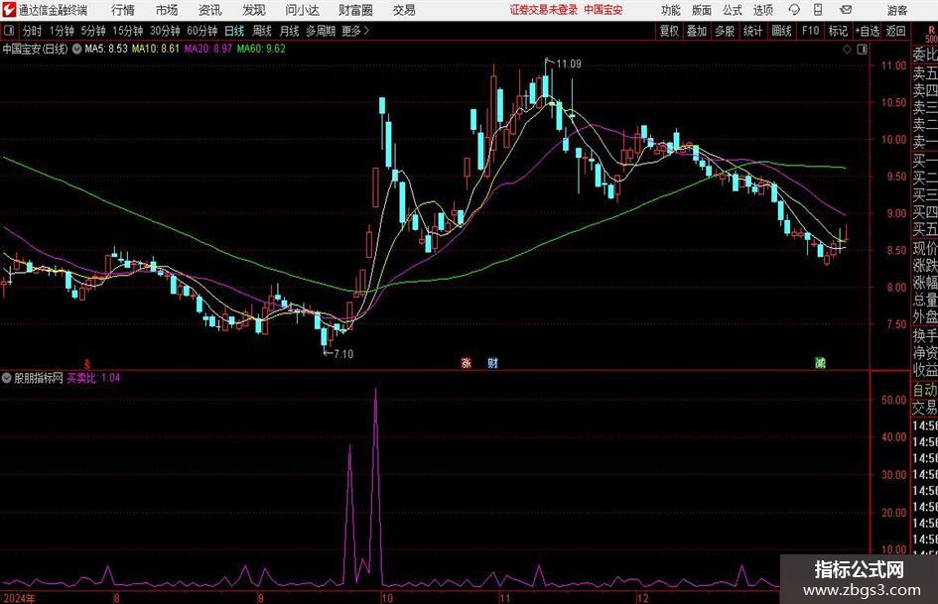The image size is (938, 604).
Task: Click the 现价 row in side panel
Action: (925, 248)
